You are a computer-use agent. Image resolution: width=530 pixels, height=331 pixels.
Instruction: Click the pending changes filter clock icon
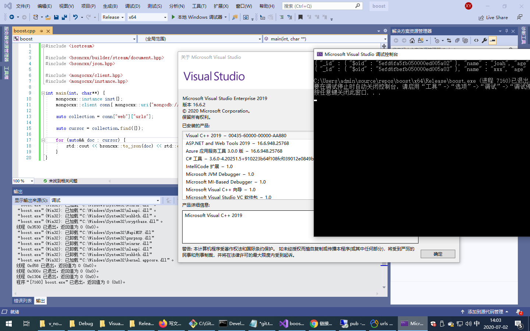[x=437, y=40]
